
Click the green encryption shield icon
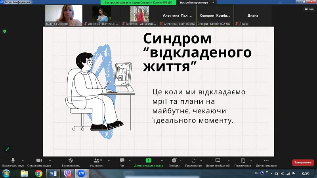click(5, 31)
